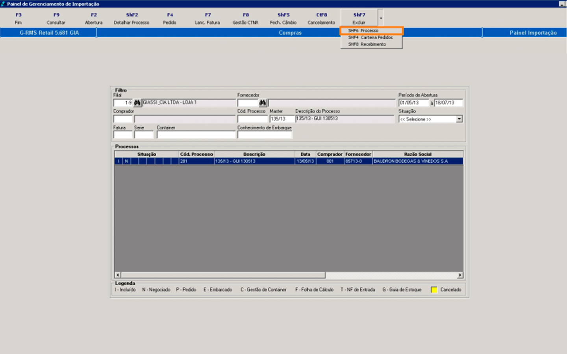Open F8 Gestão CTNR
Image resolution: width=567 pixels, height=354 pixels.
click(245, 18)
